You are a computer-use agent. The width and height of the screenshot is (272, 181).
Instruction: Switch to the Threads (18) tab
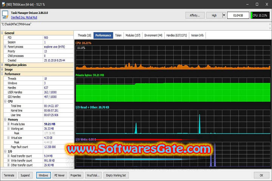click(x=84, y=35)
